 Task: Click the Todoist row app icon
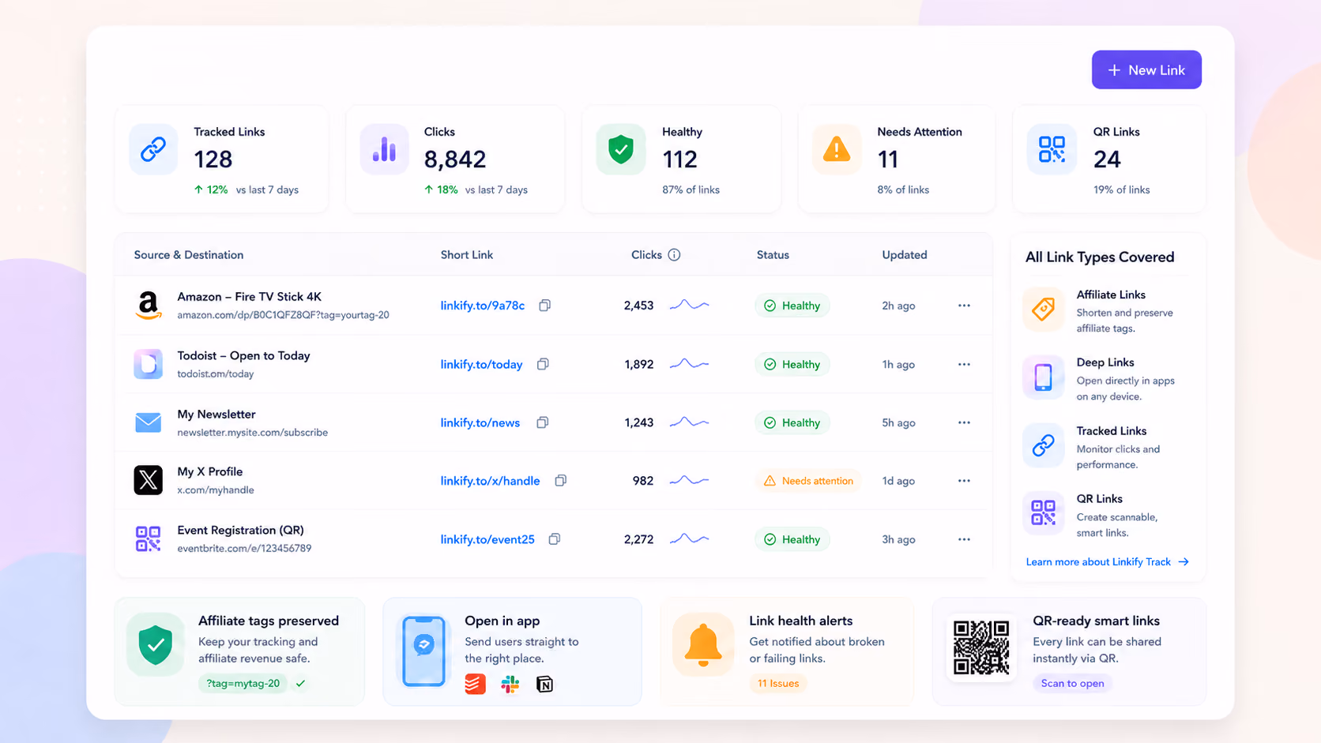pyautogui.click(x=148, y=364)
